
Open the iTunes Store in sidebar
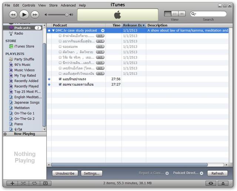24,46
